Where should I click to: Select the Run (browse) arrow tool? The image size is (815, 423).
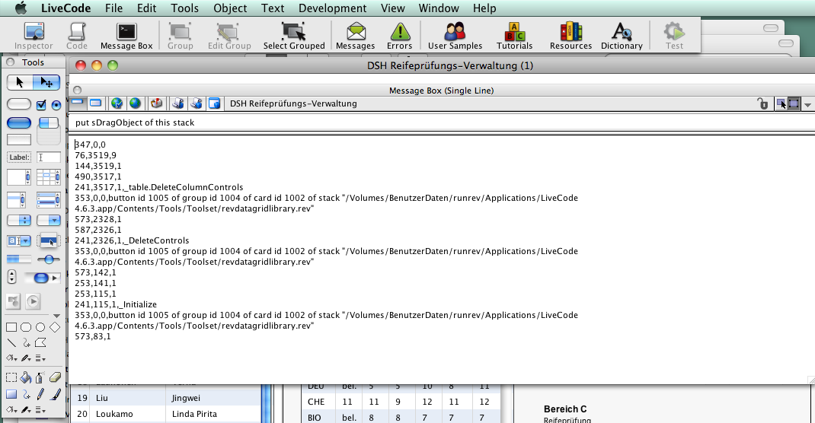(20, 82)
